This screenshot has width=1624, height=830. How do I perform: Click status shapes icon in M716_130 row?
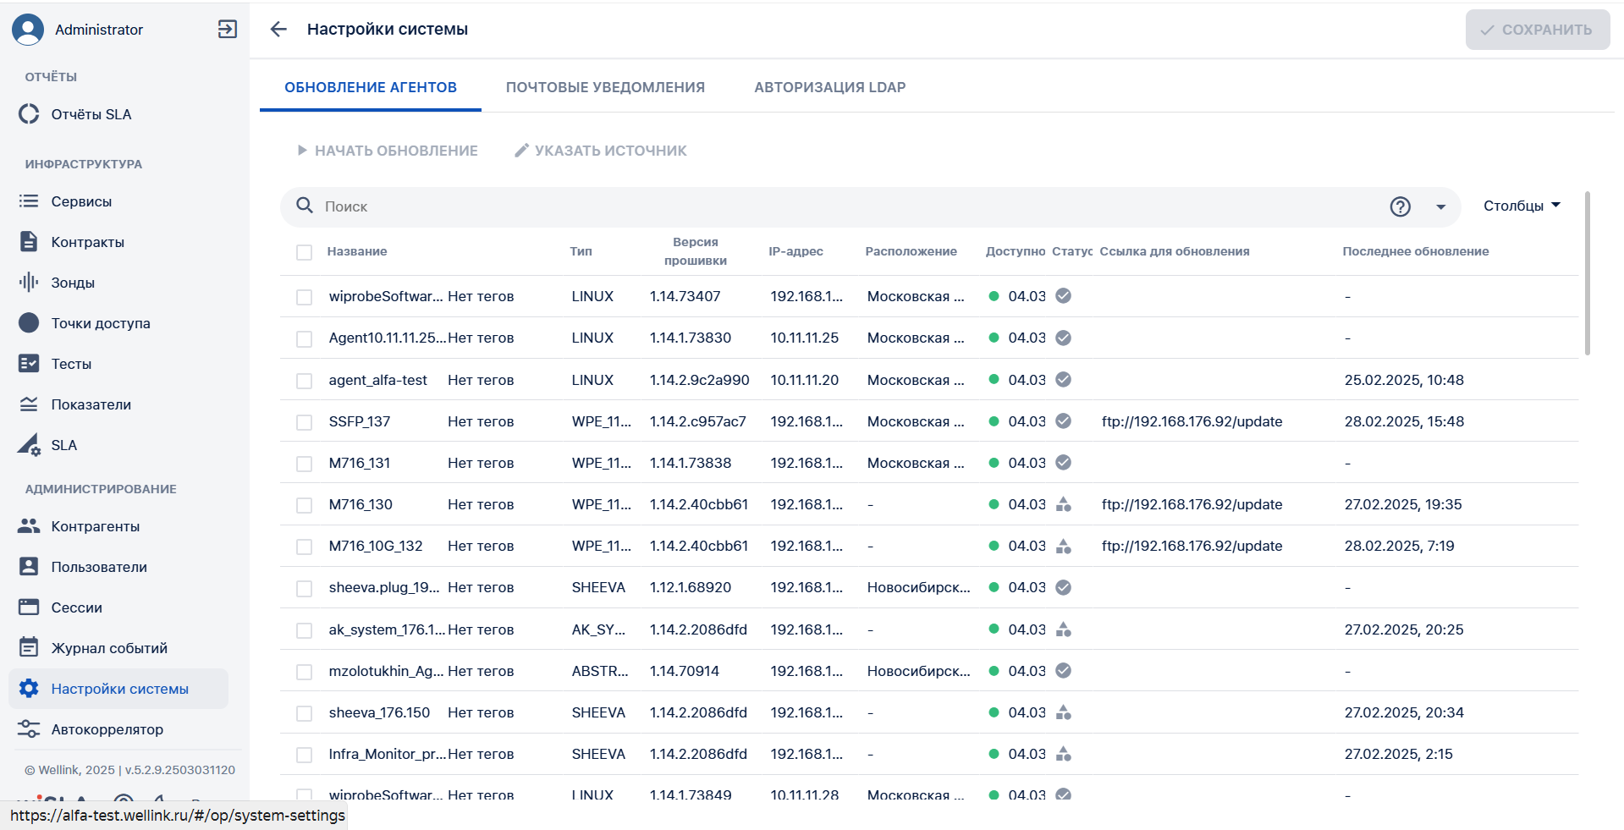(1064, 504)
